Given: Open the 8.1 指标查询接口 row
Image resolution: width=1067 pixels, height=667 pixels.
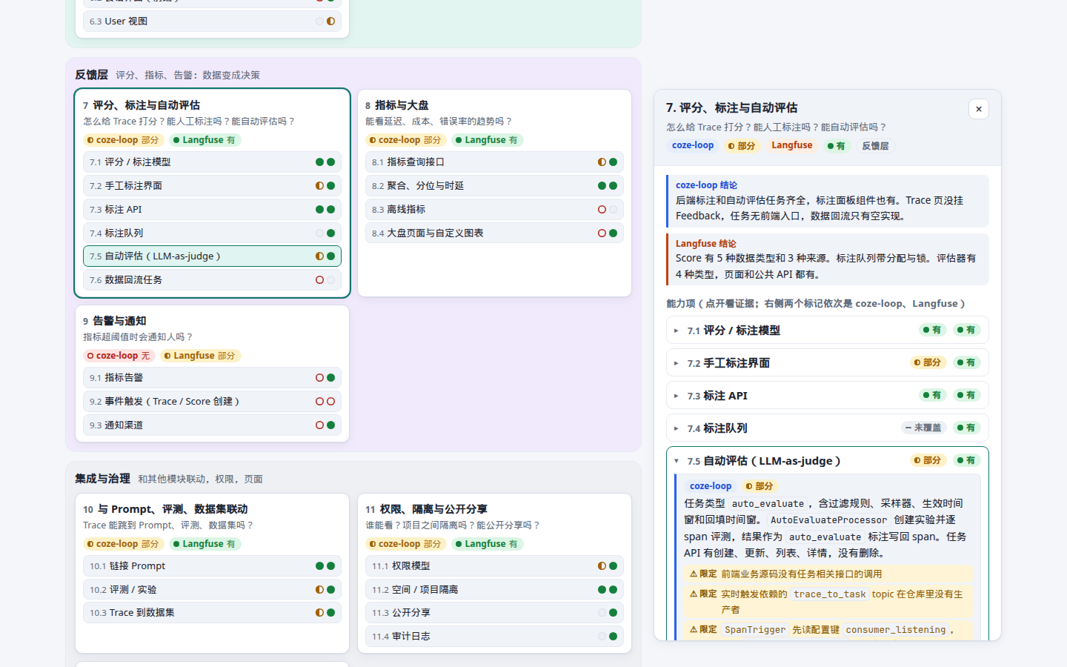Looking at the screenshot, I should pyautogui.click(x=494, y=162).
